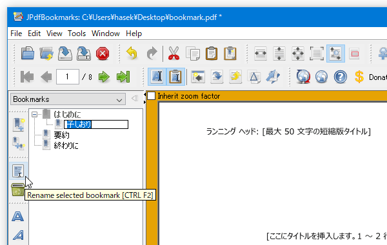Open the View menu
Screen dimensions: 387x245
[54, 34]
